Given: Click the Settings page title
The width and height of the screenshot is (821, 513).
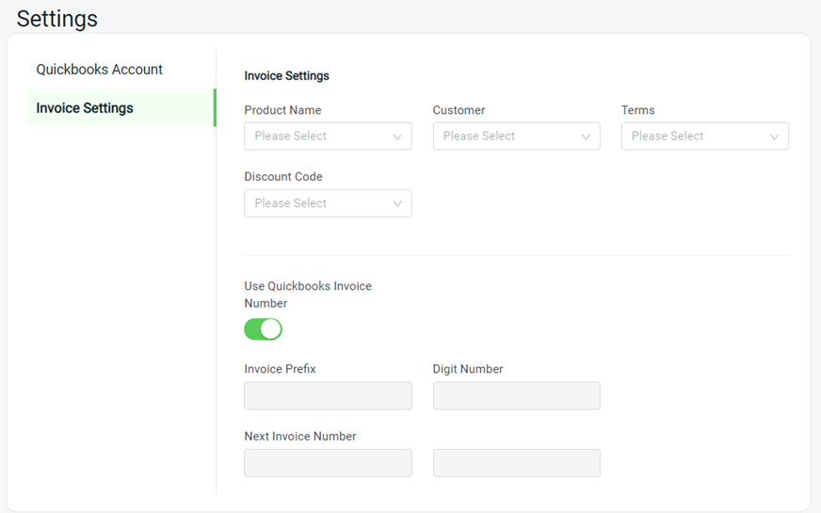Looking at the screenshot, I should click(x=57, y=19).
